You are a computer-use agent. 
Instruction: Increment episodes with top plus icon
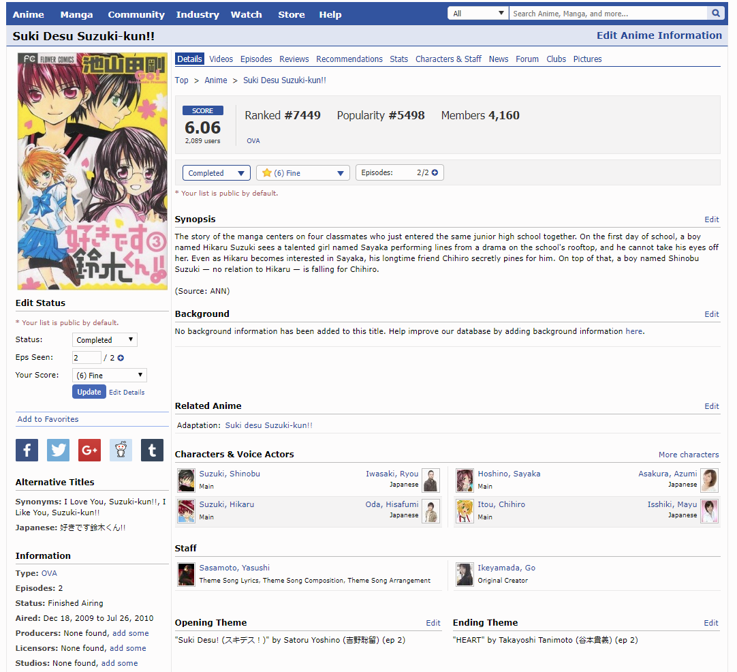pyautogui.click(x=435, y=173)
